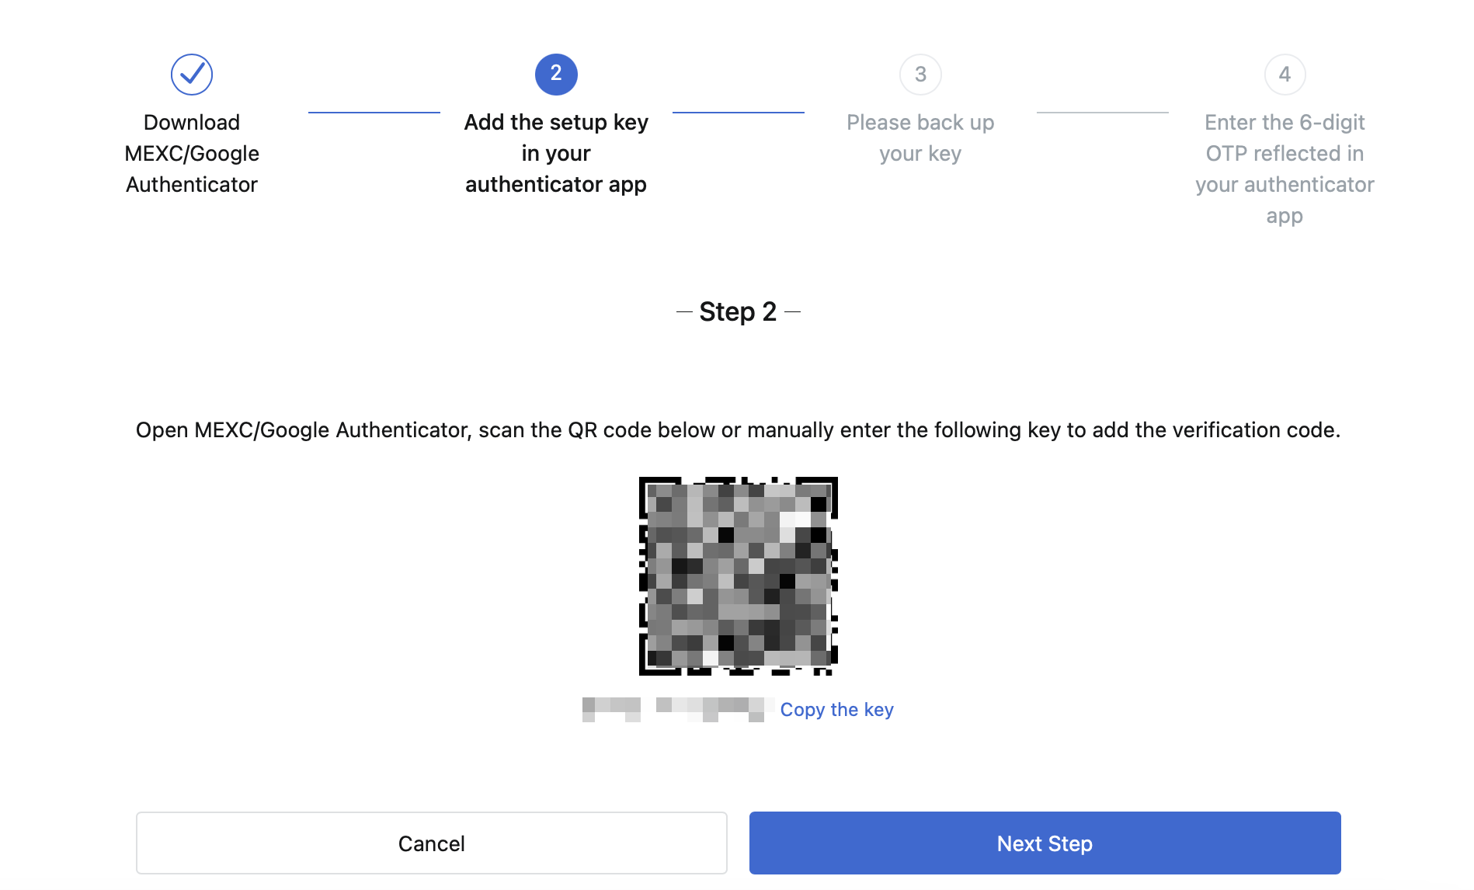Image resolution: width=1474 pixels, height=890 pixels.
Task: Click the Cancel button
Action: click(432, 843)
